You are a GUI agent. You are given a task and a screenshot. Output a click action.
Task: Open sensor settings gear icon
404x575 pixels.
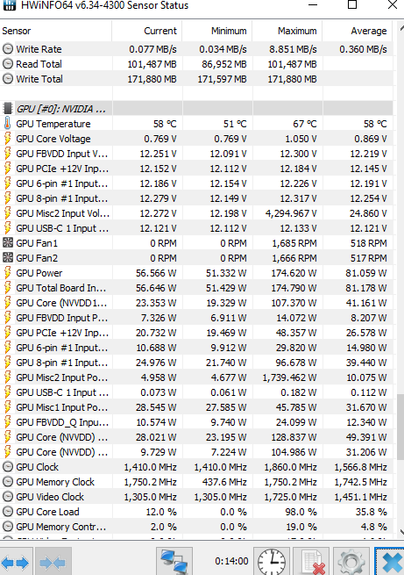tap(351, 562)
